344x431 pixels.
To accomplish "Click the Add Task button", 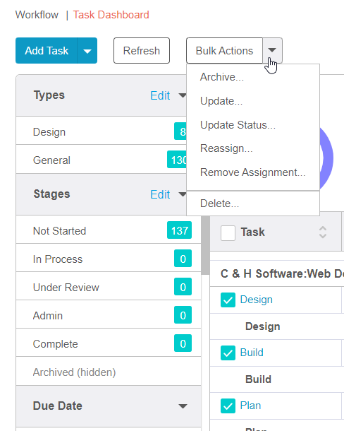I will [47, 51].
